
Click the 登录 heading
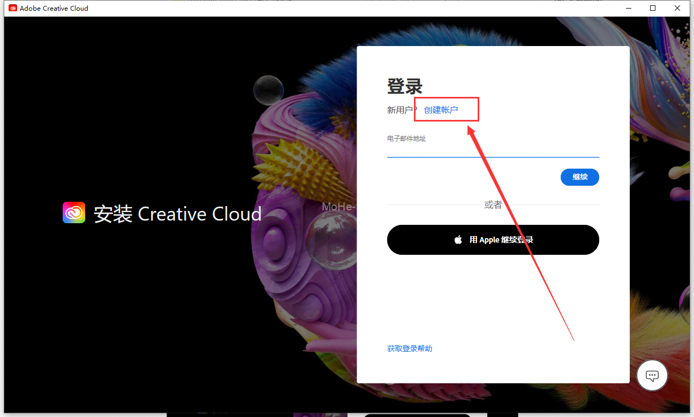pos(405,86)
